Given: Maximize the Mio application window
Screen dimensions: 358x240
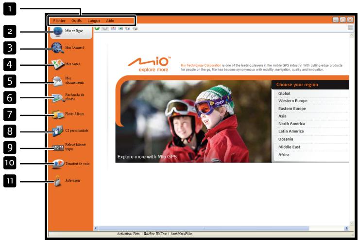Looking at the screenshot, I should coord(343,20).
